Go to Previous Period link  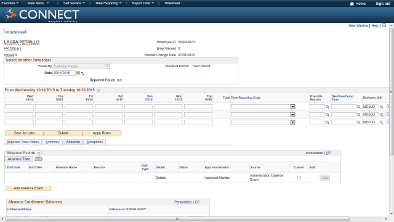tap(177, 66)
